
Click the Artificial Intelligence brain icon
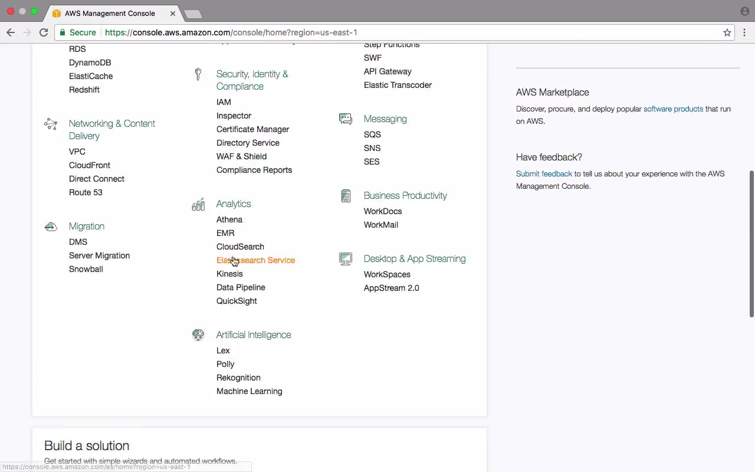(198, 335)
